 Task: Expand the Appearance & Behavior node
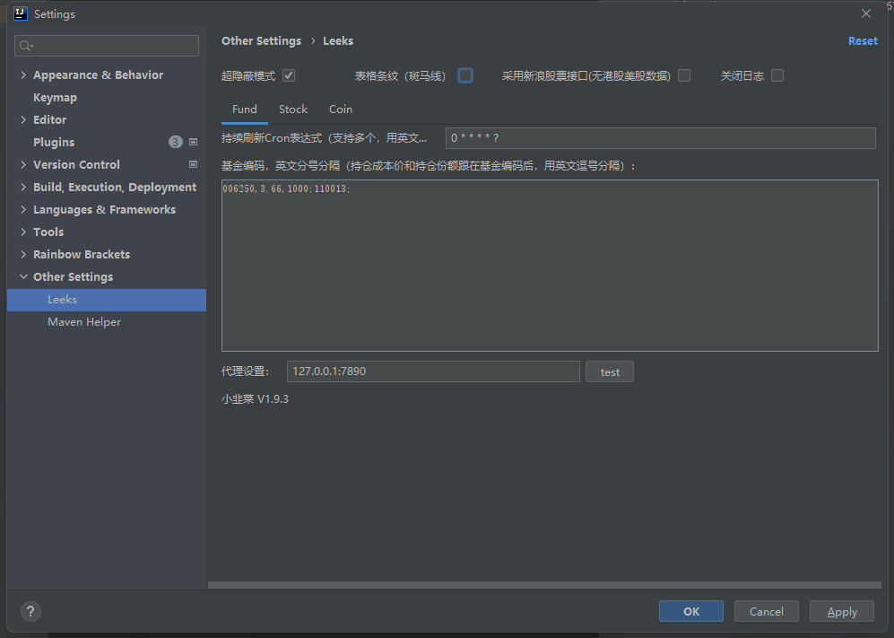23,74
